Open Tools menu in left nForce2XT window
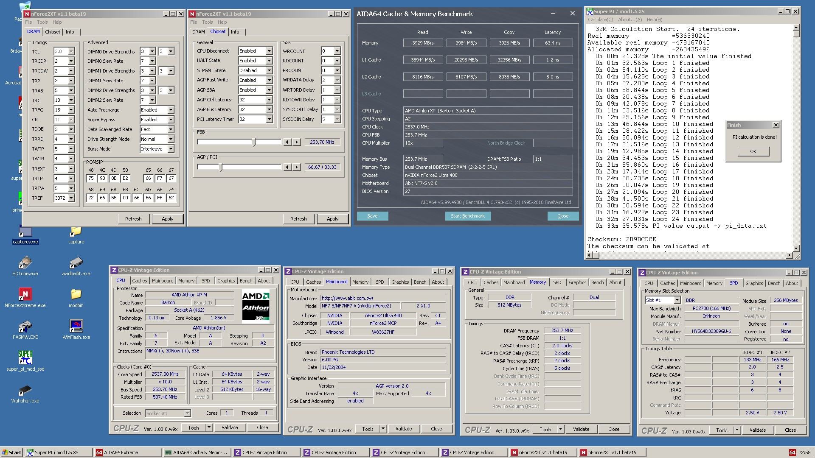Viewport: 815px width, 458px height. coord(42,22)
